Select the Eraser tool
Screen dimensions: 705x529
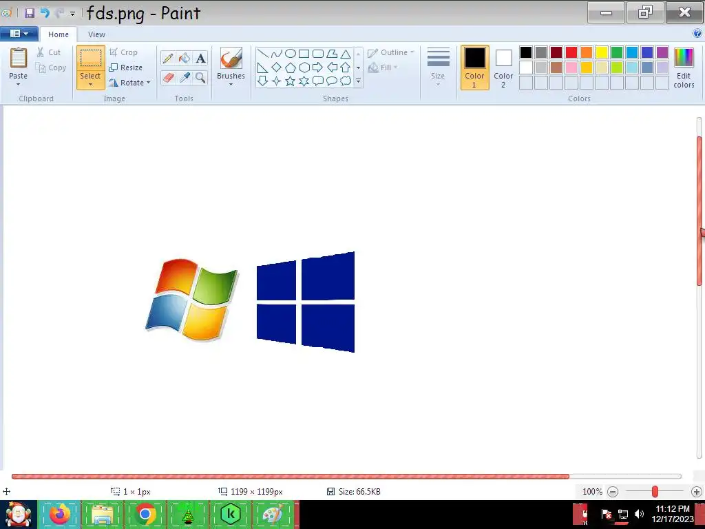pyautogui.click(x=168, y=77)
